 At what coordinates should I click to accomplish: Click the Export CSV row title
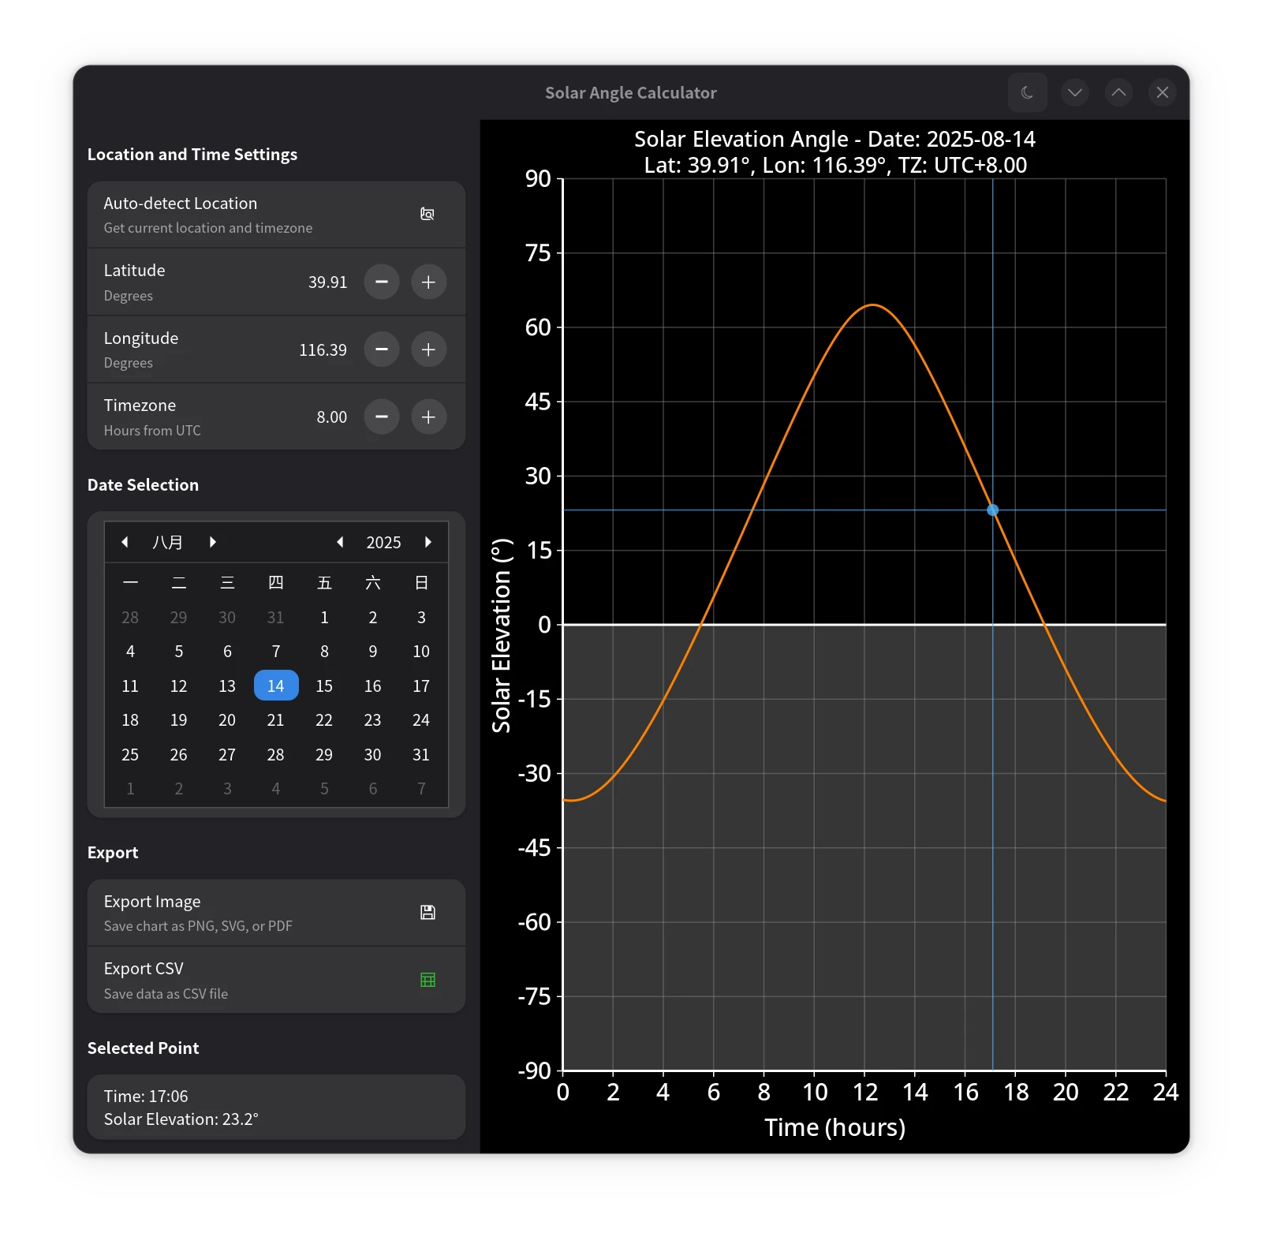click(144, 969)
